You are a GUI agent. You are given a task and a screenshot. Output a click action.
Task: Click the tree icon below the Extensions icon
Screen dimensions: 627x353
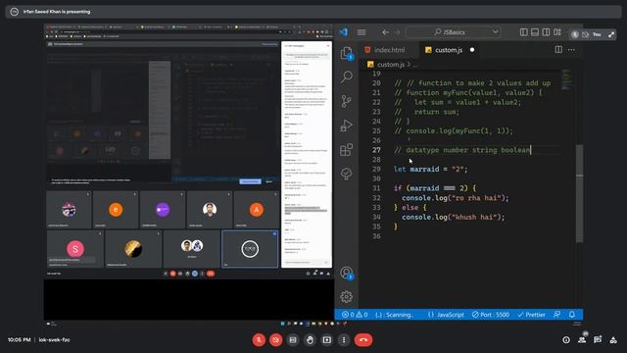(x=346, y=174)
